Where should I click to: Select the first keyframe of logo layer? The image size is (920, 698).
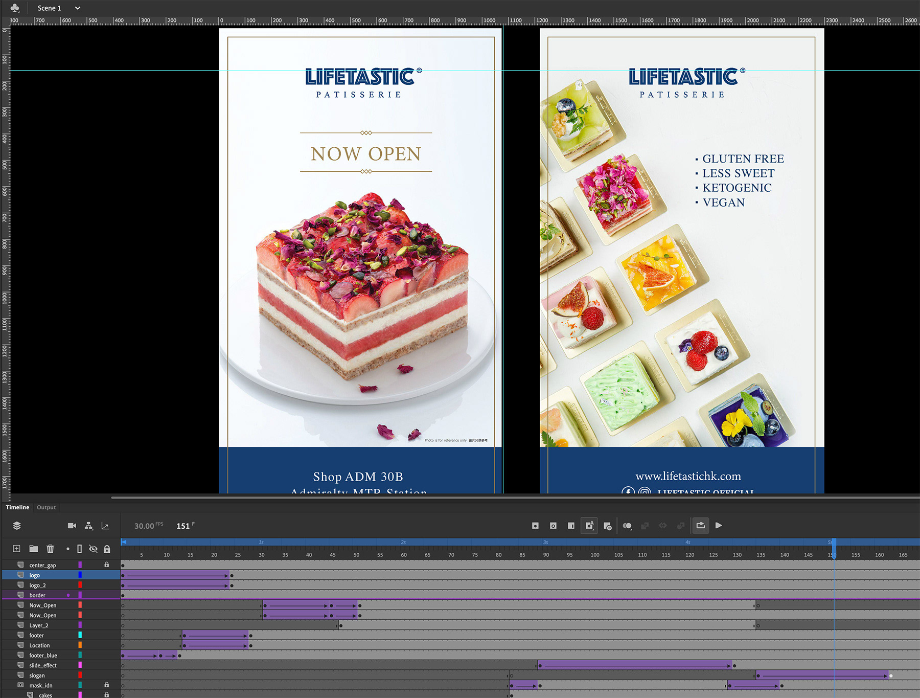coord(123,575)
